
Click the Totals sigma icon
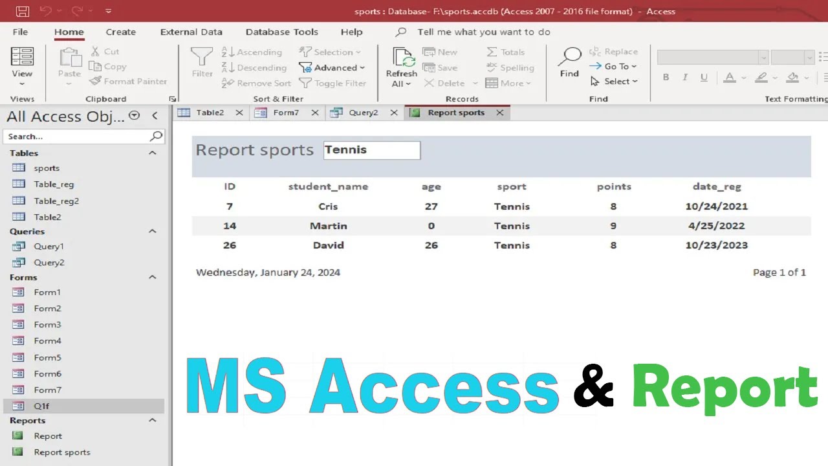tap(492, 52)
